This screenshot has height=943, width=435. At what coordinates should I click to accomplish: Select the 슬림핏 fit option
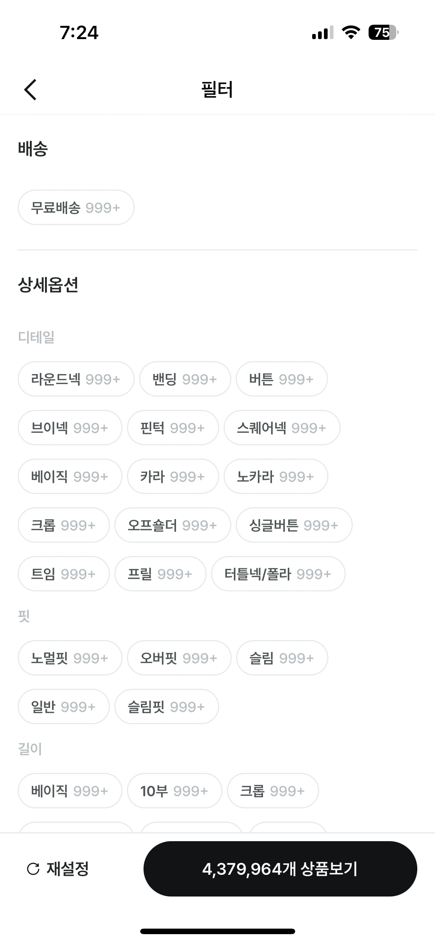coord(166,707)
